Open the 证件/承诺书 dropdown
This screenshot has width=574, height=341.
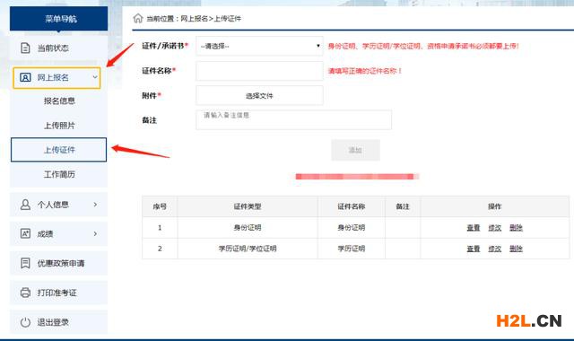[x=259, y=46]
